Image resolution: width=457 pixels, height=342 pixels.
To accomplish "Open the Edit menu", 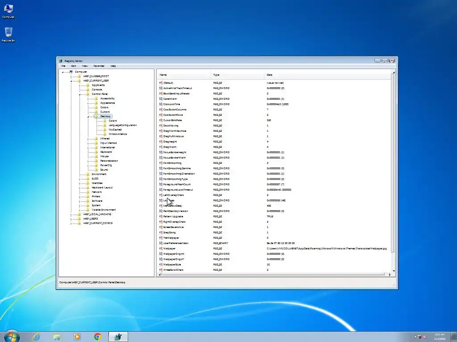I will (74, 66).
